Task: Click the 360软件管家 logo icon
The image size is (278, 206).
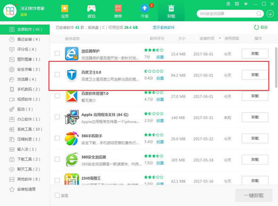Action: point(10,11)
